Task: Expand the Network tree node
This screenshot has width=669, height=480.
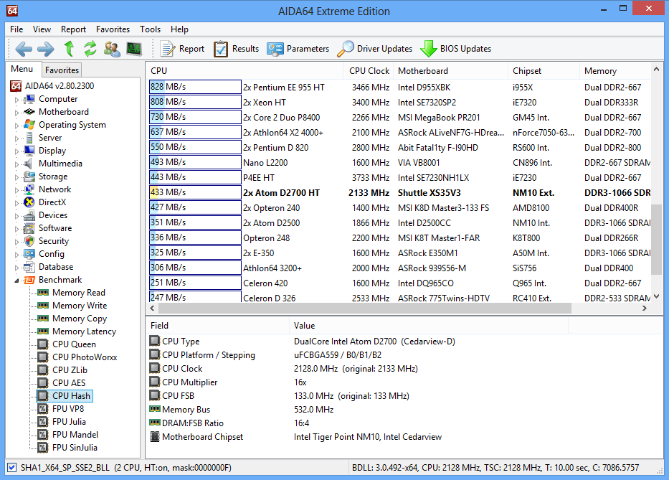Action: tap(16, 190)
